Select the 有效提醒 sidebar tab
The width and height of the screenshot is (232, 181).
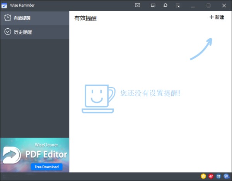tap(35, 18)
